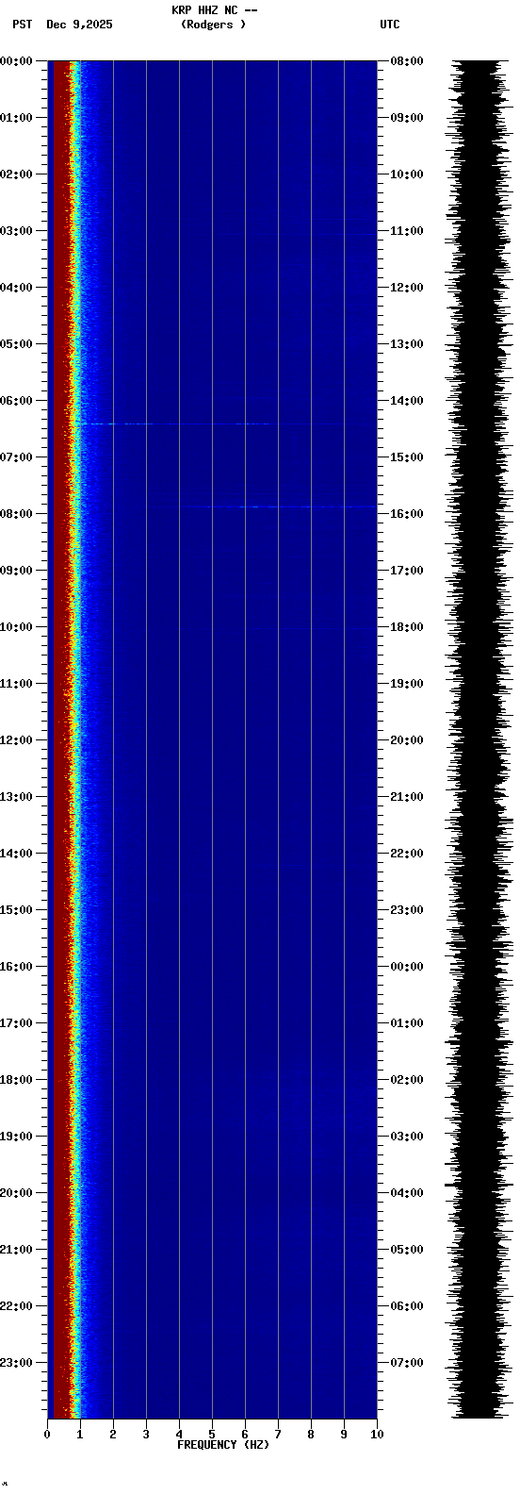Click the PST 18:00 time label
The height and width of the screenshot is (1494, 520).
click(x=17, y=1080)
